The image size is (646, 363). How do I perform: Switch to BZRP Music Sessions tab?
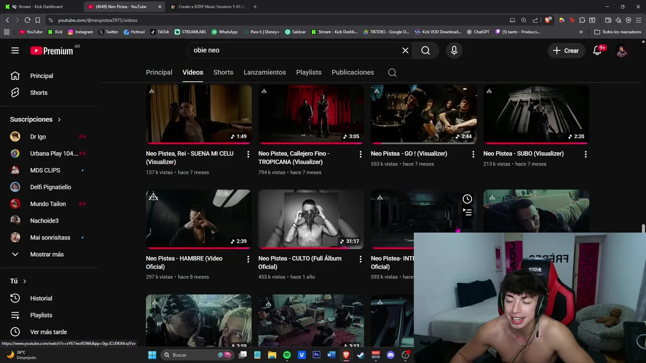[207, 7]
